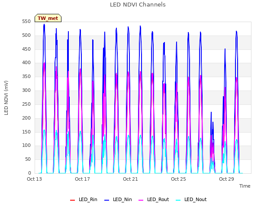Viewport: 277px width, 208px height.
Task: Click the 400 y-axis tick label
Action: [x=26, y=62]
